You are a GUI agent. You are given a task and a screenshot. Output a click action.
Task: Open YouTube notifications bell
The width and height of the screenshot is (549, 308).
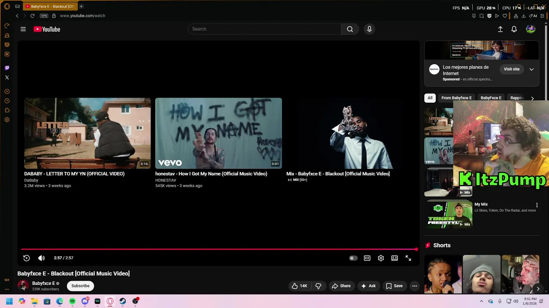point(514,29)
